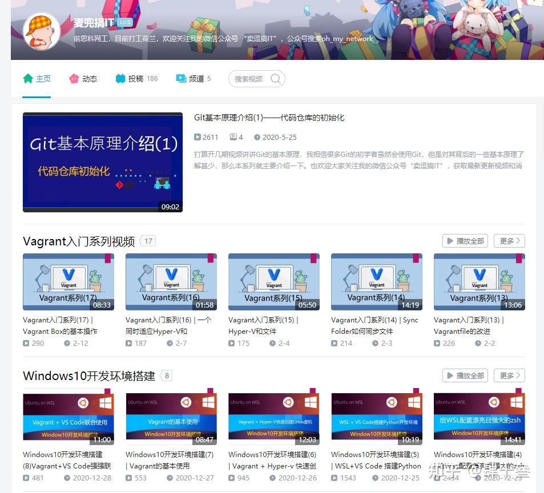Open Vagrant入门系列(13) Vagrantfile的改进 title
544x493 pixels.
469,326
